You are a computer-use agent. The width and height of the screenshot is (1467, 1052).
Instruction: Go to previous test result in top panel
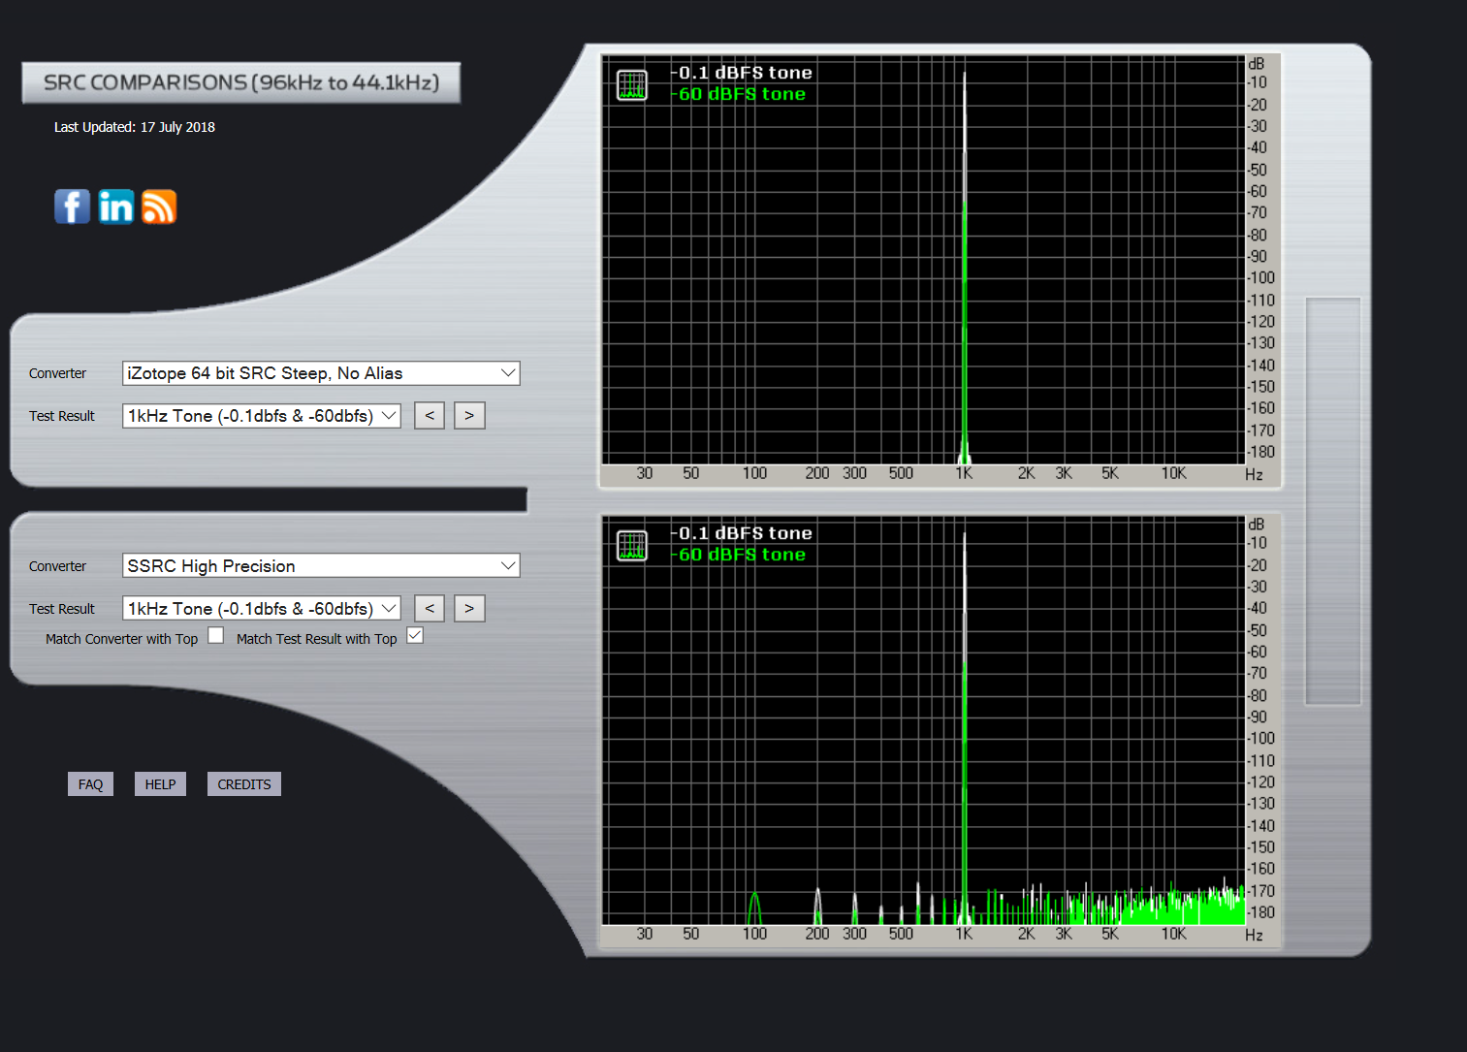tap(430, 416)
